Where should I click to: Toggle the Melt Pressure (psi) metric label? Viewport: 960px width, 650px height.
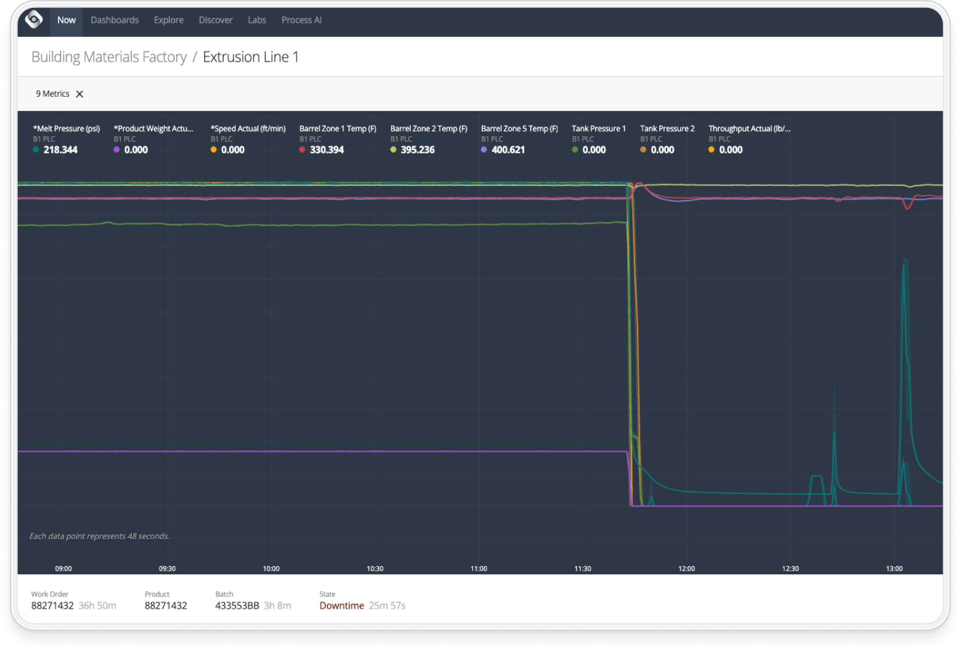(x=67, y=129)
